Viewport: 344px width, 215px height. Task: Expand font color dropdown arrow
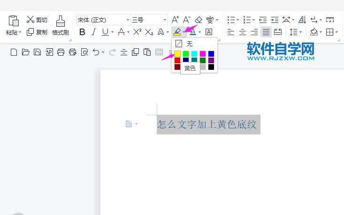199,32
